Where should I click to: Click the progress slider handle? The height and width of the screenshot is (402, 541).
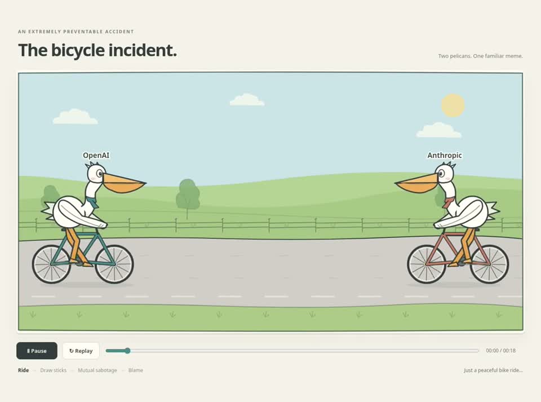pyautogui.click(x=127, y=351)
